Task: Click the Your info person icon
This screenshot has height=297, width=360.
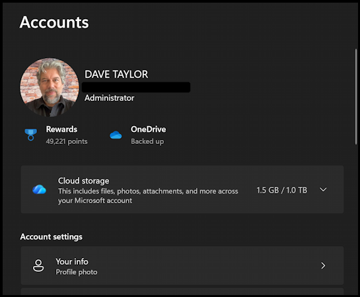Action: (x=38, y=265)
